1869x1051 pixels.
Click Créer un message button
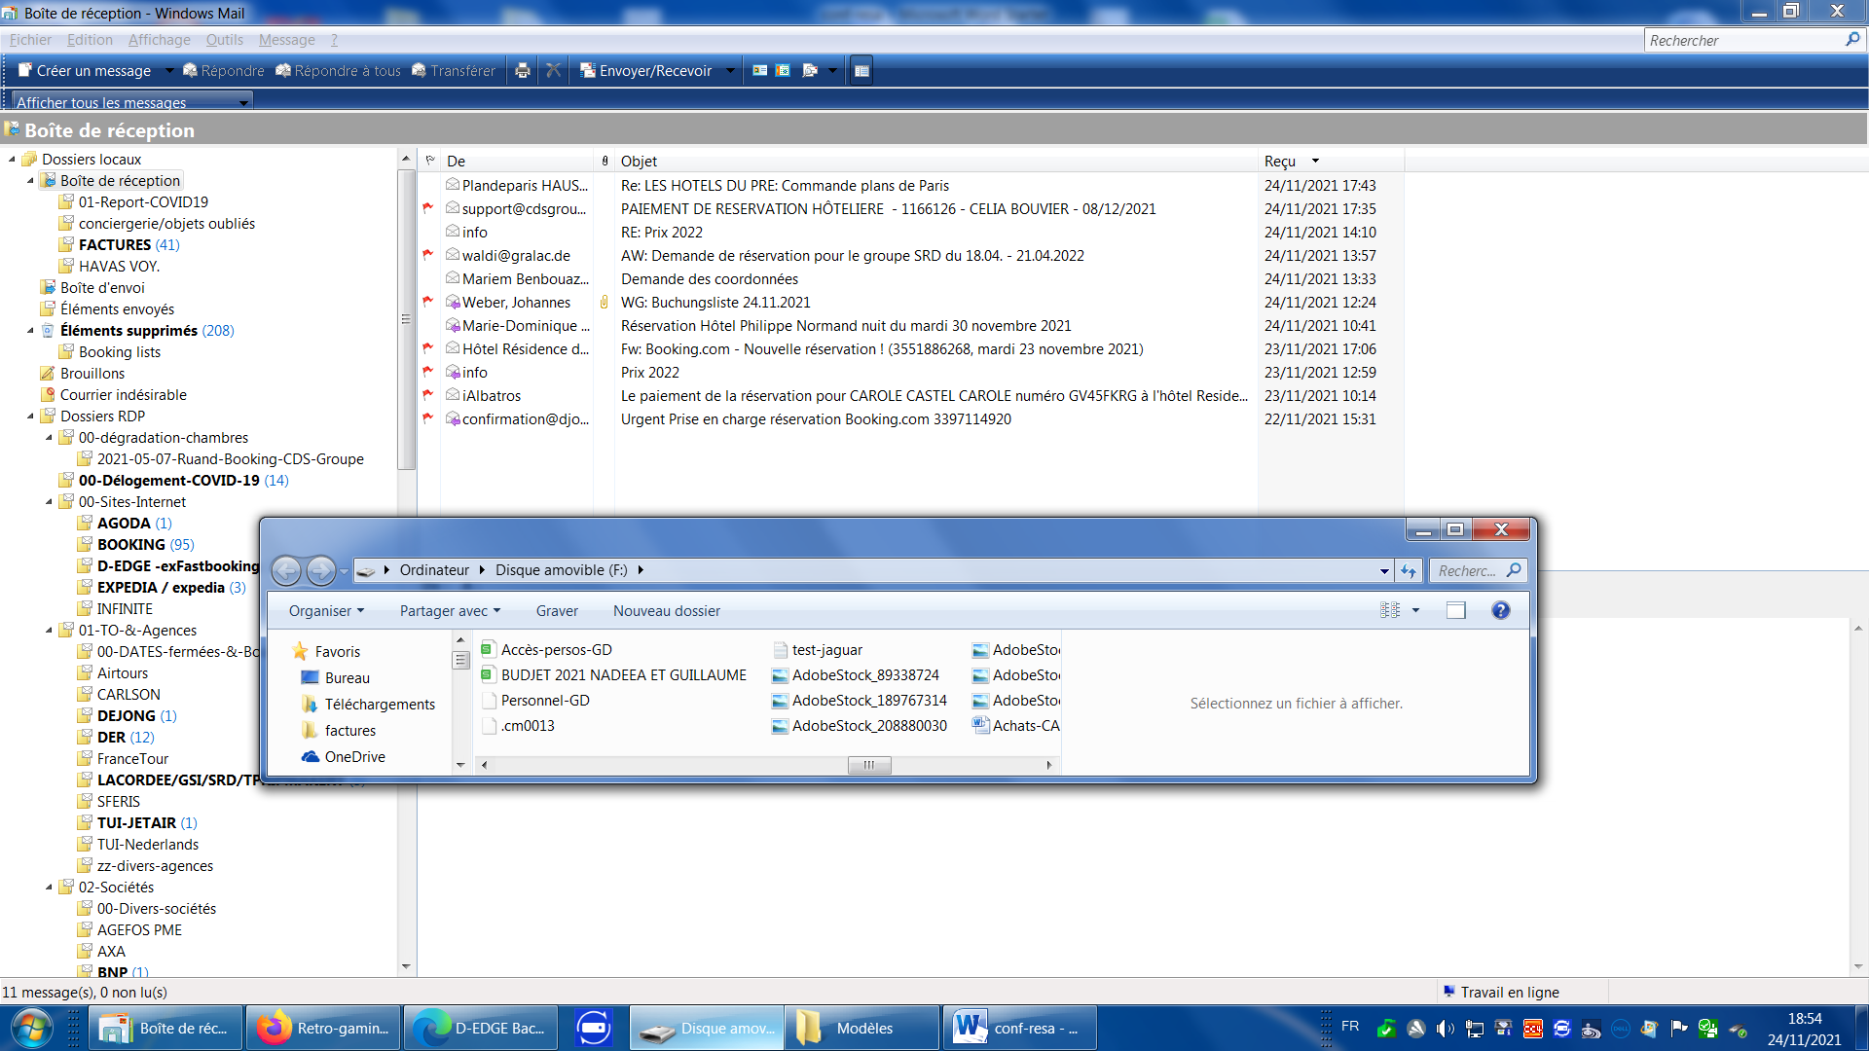tap(85, 70)
